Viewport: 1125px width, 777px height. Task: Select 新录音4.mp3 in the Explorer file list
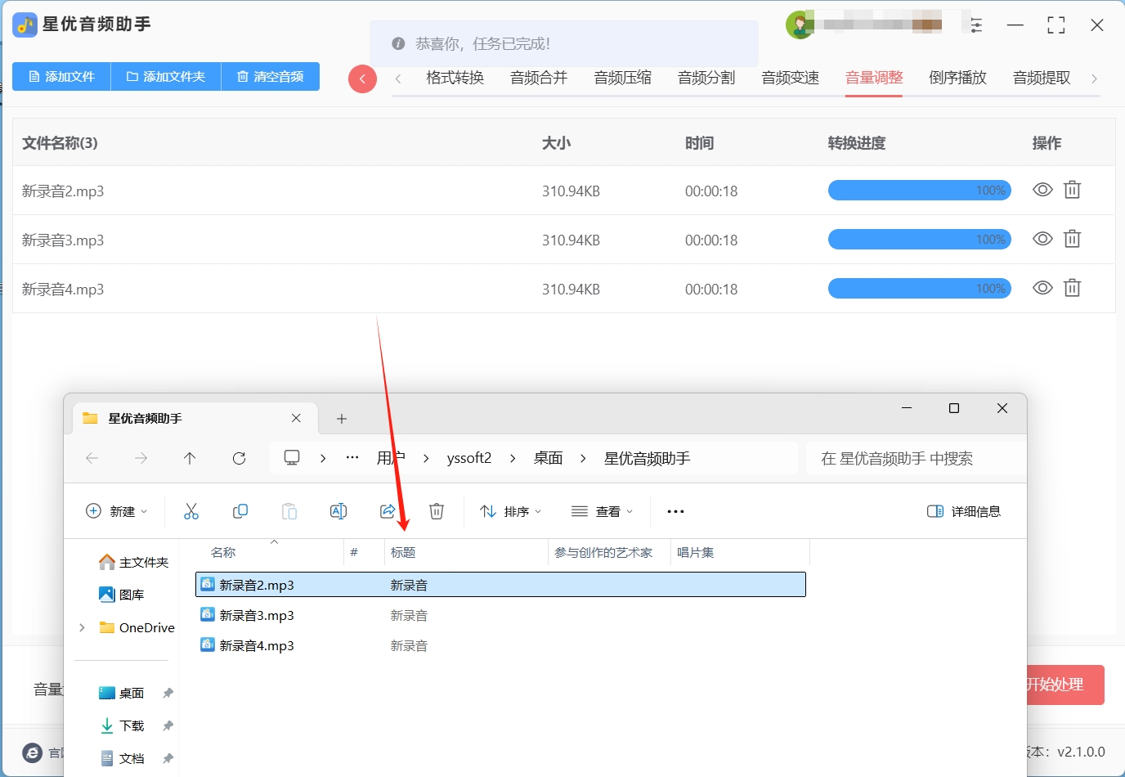pyautogui.click(x=501, y=645)
